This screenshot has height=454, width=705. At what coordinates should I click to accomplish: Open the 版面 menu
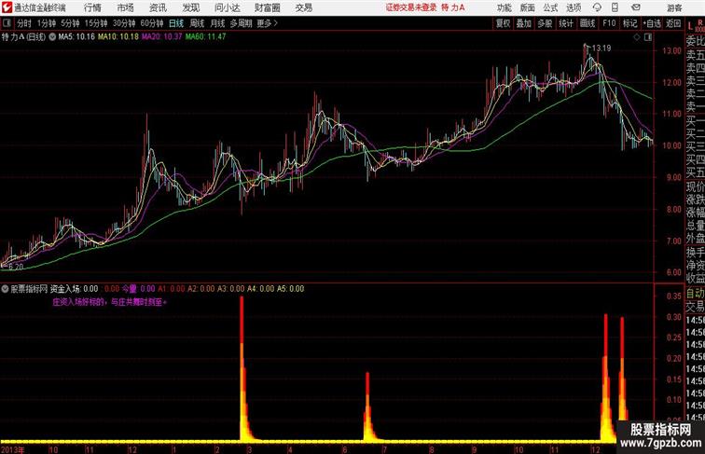pos(528,7)
